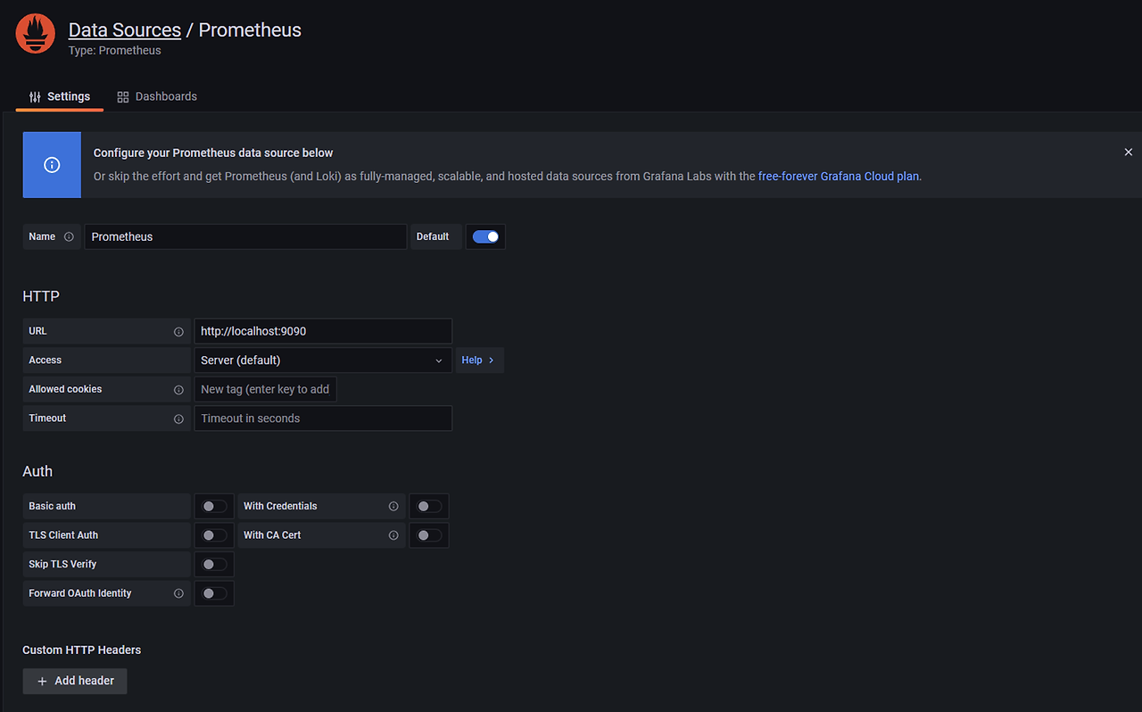Open the Access Server (default) dropdown
Image resolution: width=1142 pixels, height=712 pixels.
(323, 360)
